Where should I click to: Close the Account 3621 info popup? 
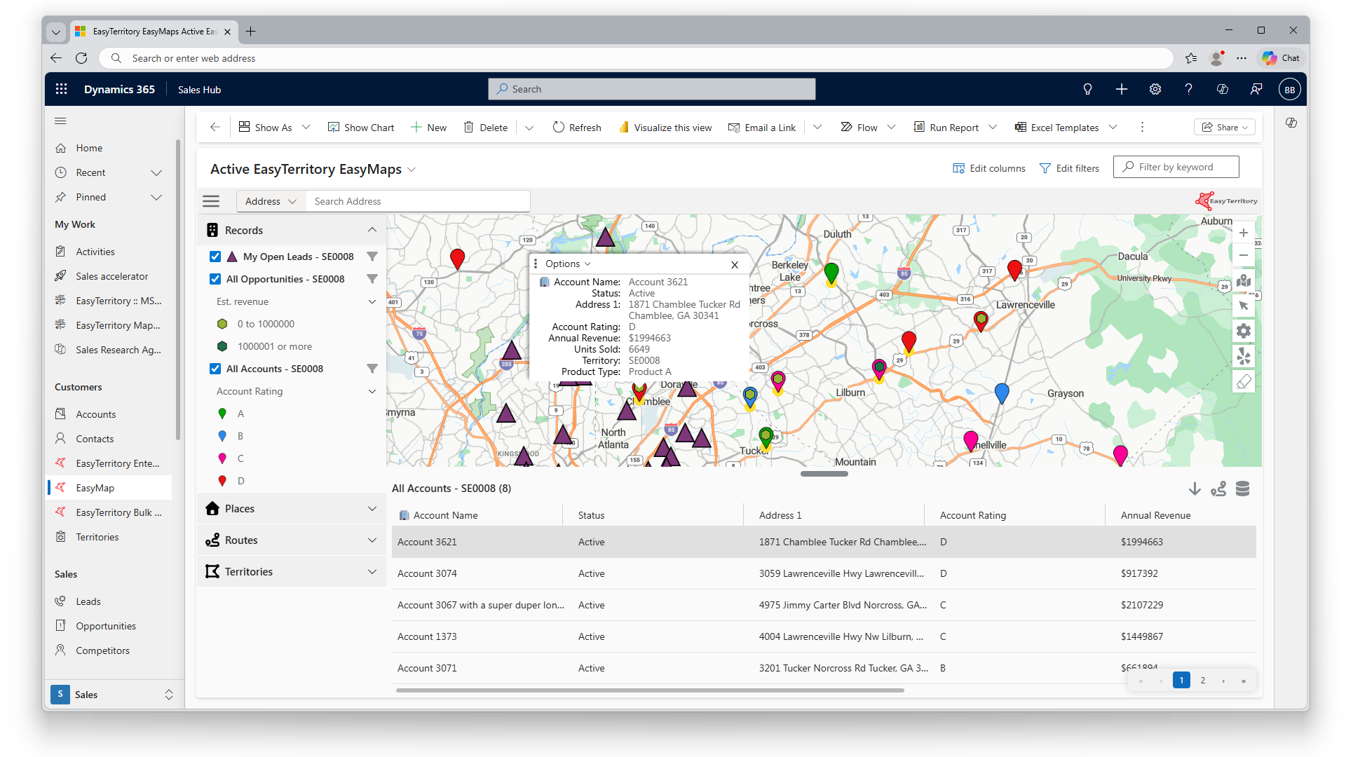point(735,264)
